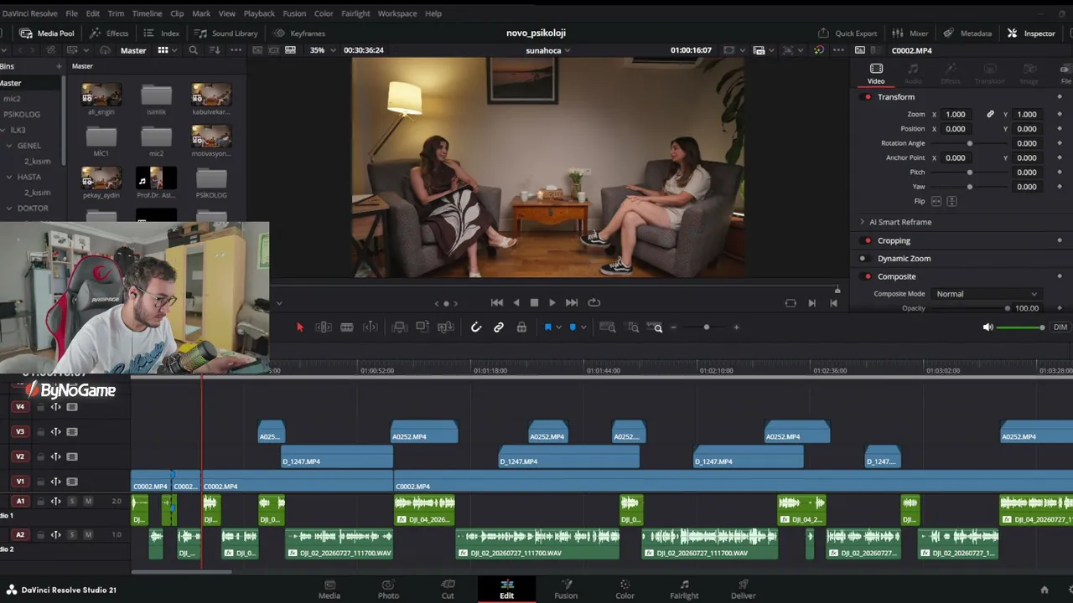This screenshot has height=603, width=1073.
Task: Click the Overwrite Clip toolbar icon
Action: [x=422, y=327]
